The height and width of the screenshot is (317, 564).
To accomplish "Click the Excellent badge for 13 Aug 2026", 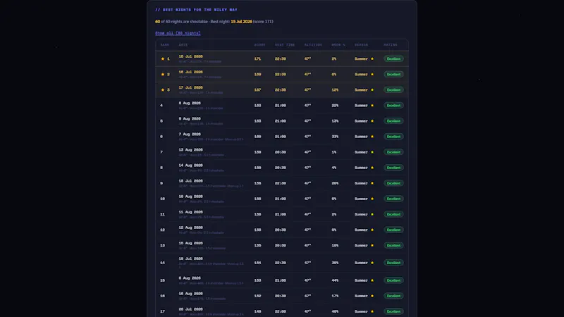I will click(393, 152).
